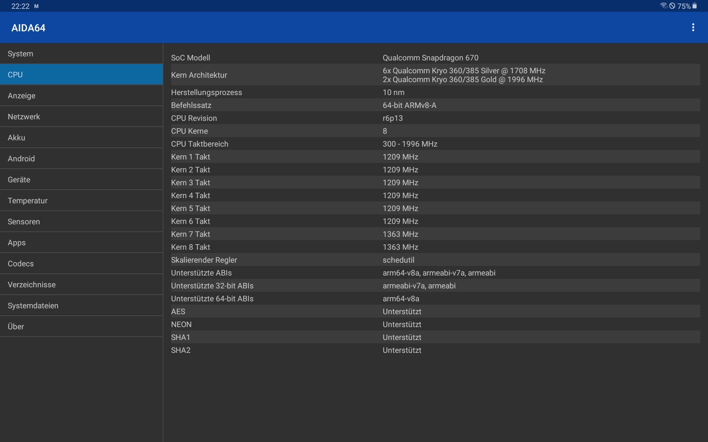Open the Anzeige section

81,96
